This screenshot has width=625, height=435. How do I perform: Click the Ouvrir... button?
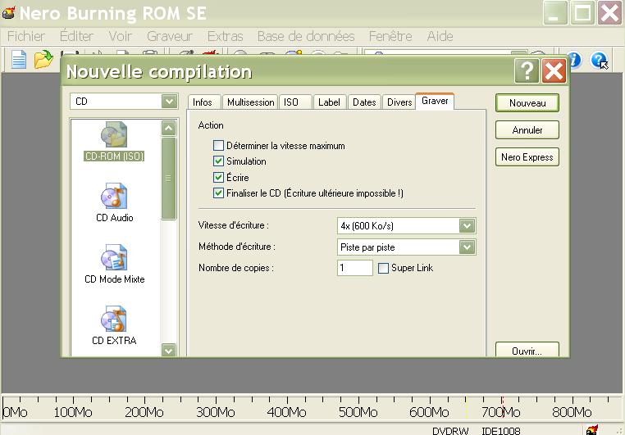(x=527, y=350)
